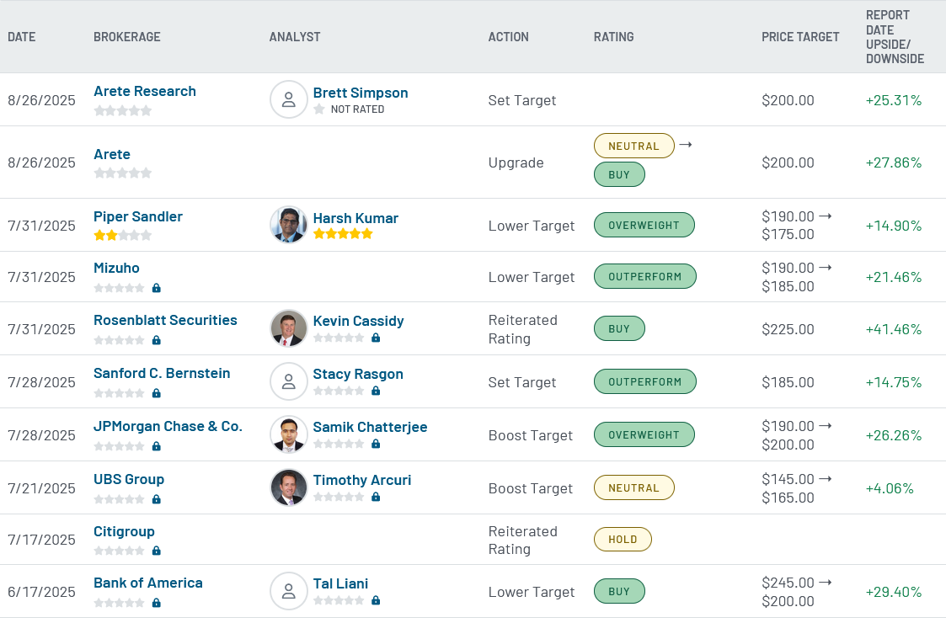The height and width of the screenshot is (623, 946).
Task: Click the NEUTRAL badge in Arete upgrade row
Action: tap(634, 146)
